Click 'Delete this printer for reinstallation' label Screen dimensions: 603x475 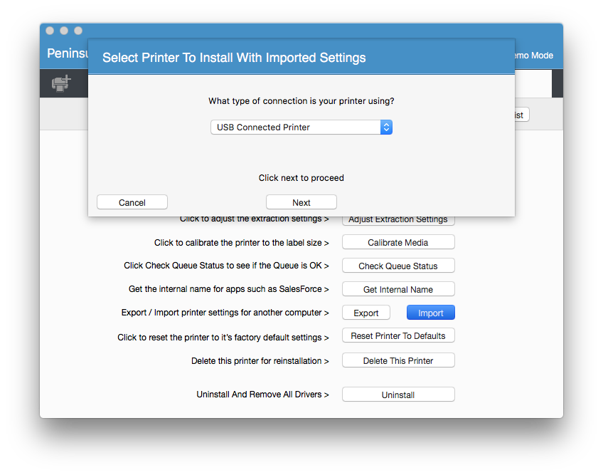[x=260, y=361]
